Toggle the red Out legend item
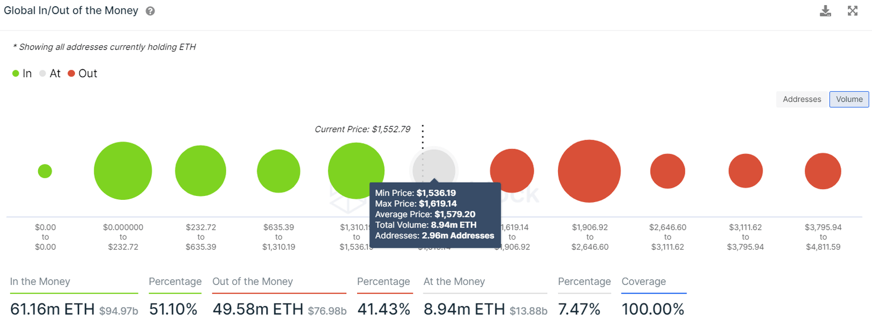Screen dimensions: 872x323 82,74
